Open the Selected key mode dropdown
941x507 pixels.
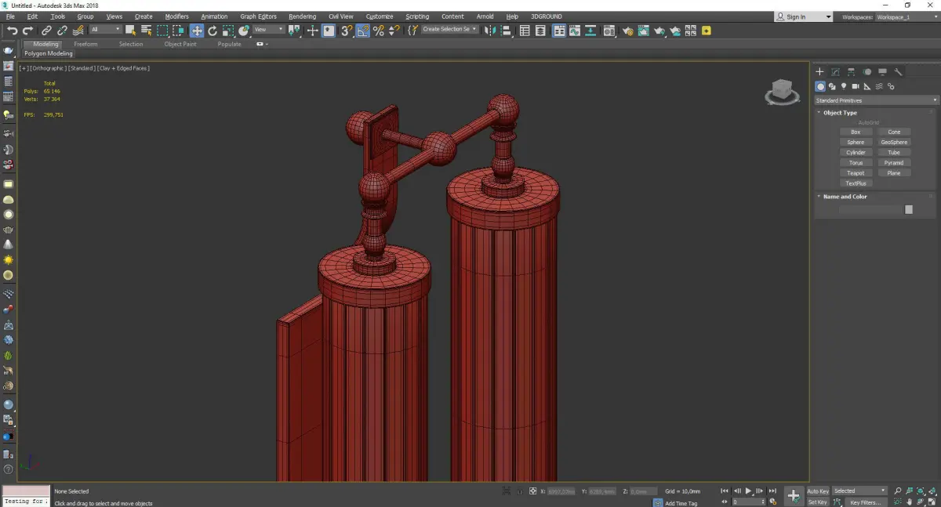[x=859, y=491]
